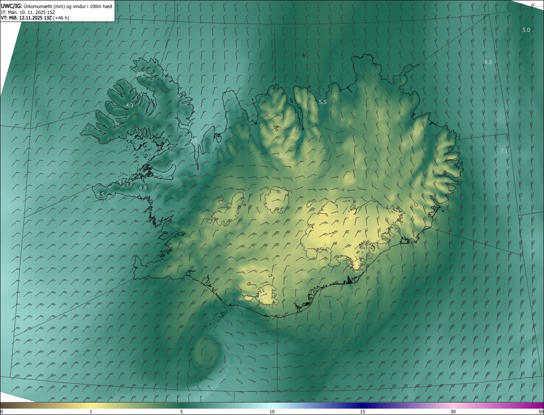Screen dimensions: 544x415
Task: Click the 7.1 label over the eastern sea
Action: 504,151
